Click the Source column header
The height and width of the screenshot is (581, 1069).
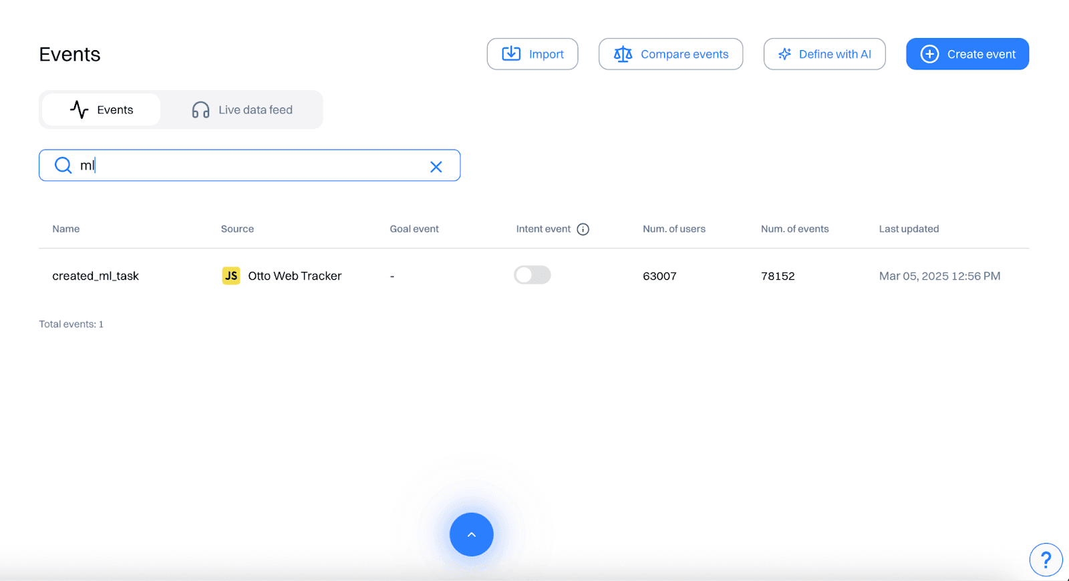(x=237, y=229)
